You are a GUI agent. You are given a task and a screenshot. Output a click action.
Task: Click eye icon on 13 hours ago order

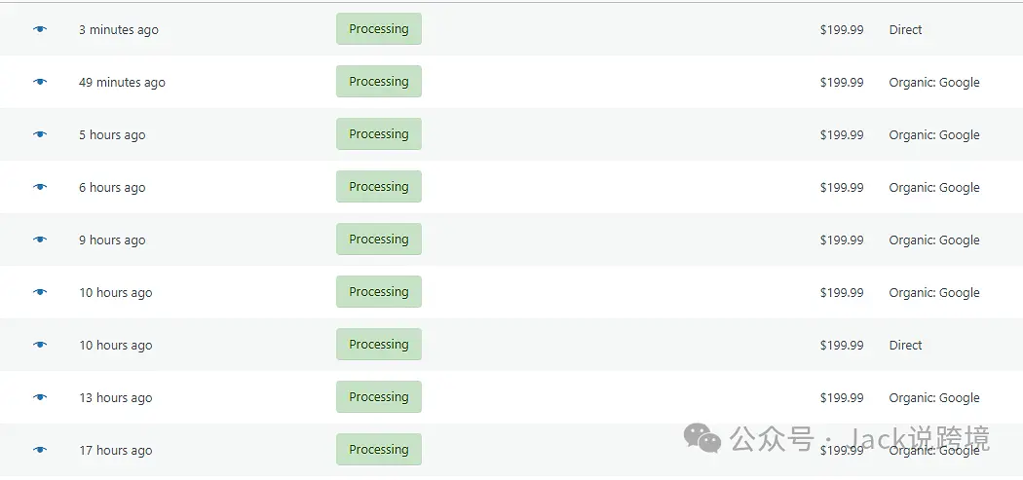pyautogui.click(x=40, y=397)
